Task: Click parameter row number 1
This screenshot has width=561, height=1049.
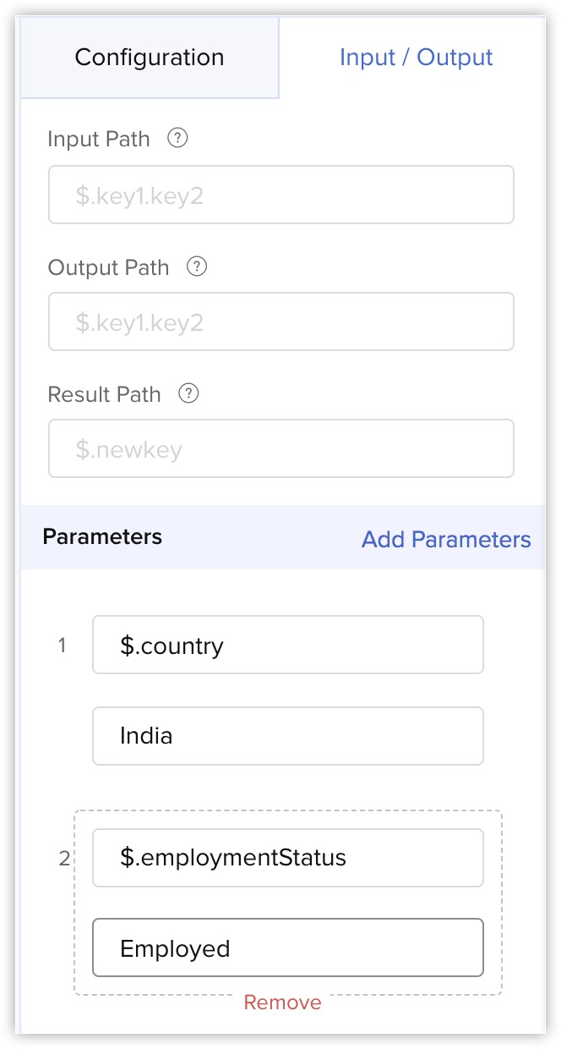Action: tap(62, 645)
